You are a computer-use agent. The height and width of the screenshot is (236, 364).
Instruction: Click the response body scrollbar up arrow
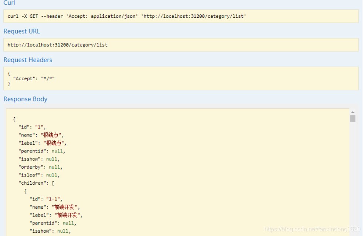click(353, 112)
